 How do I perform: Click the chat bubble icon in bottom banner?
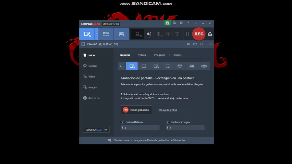[110, 140]
